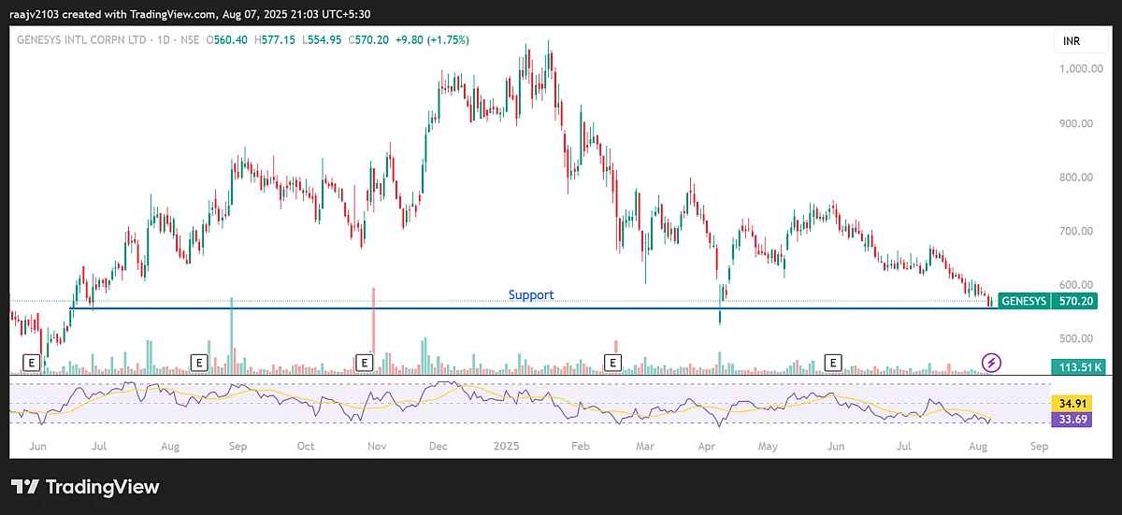Click the +9.80 (+1.75%) change value
Viewport: 1122px width, 515px height.
click(x=434, y=40)
